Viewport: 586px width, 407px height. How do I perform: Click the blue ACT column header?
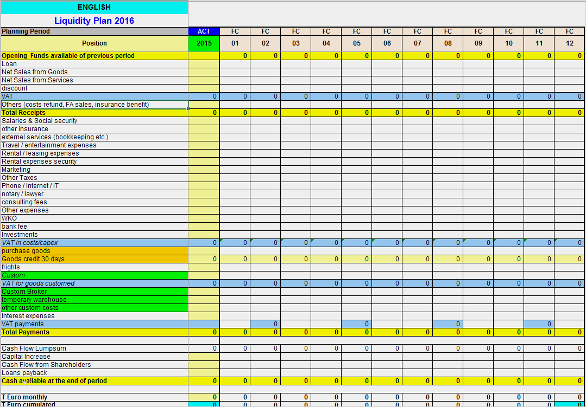click(204, 31)
